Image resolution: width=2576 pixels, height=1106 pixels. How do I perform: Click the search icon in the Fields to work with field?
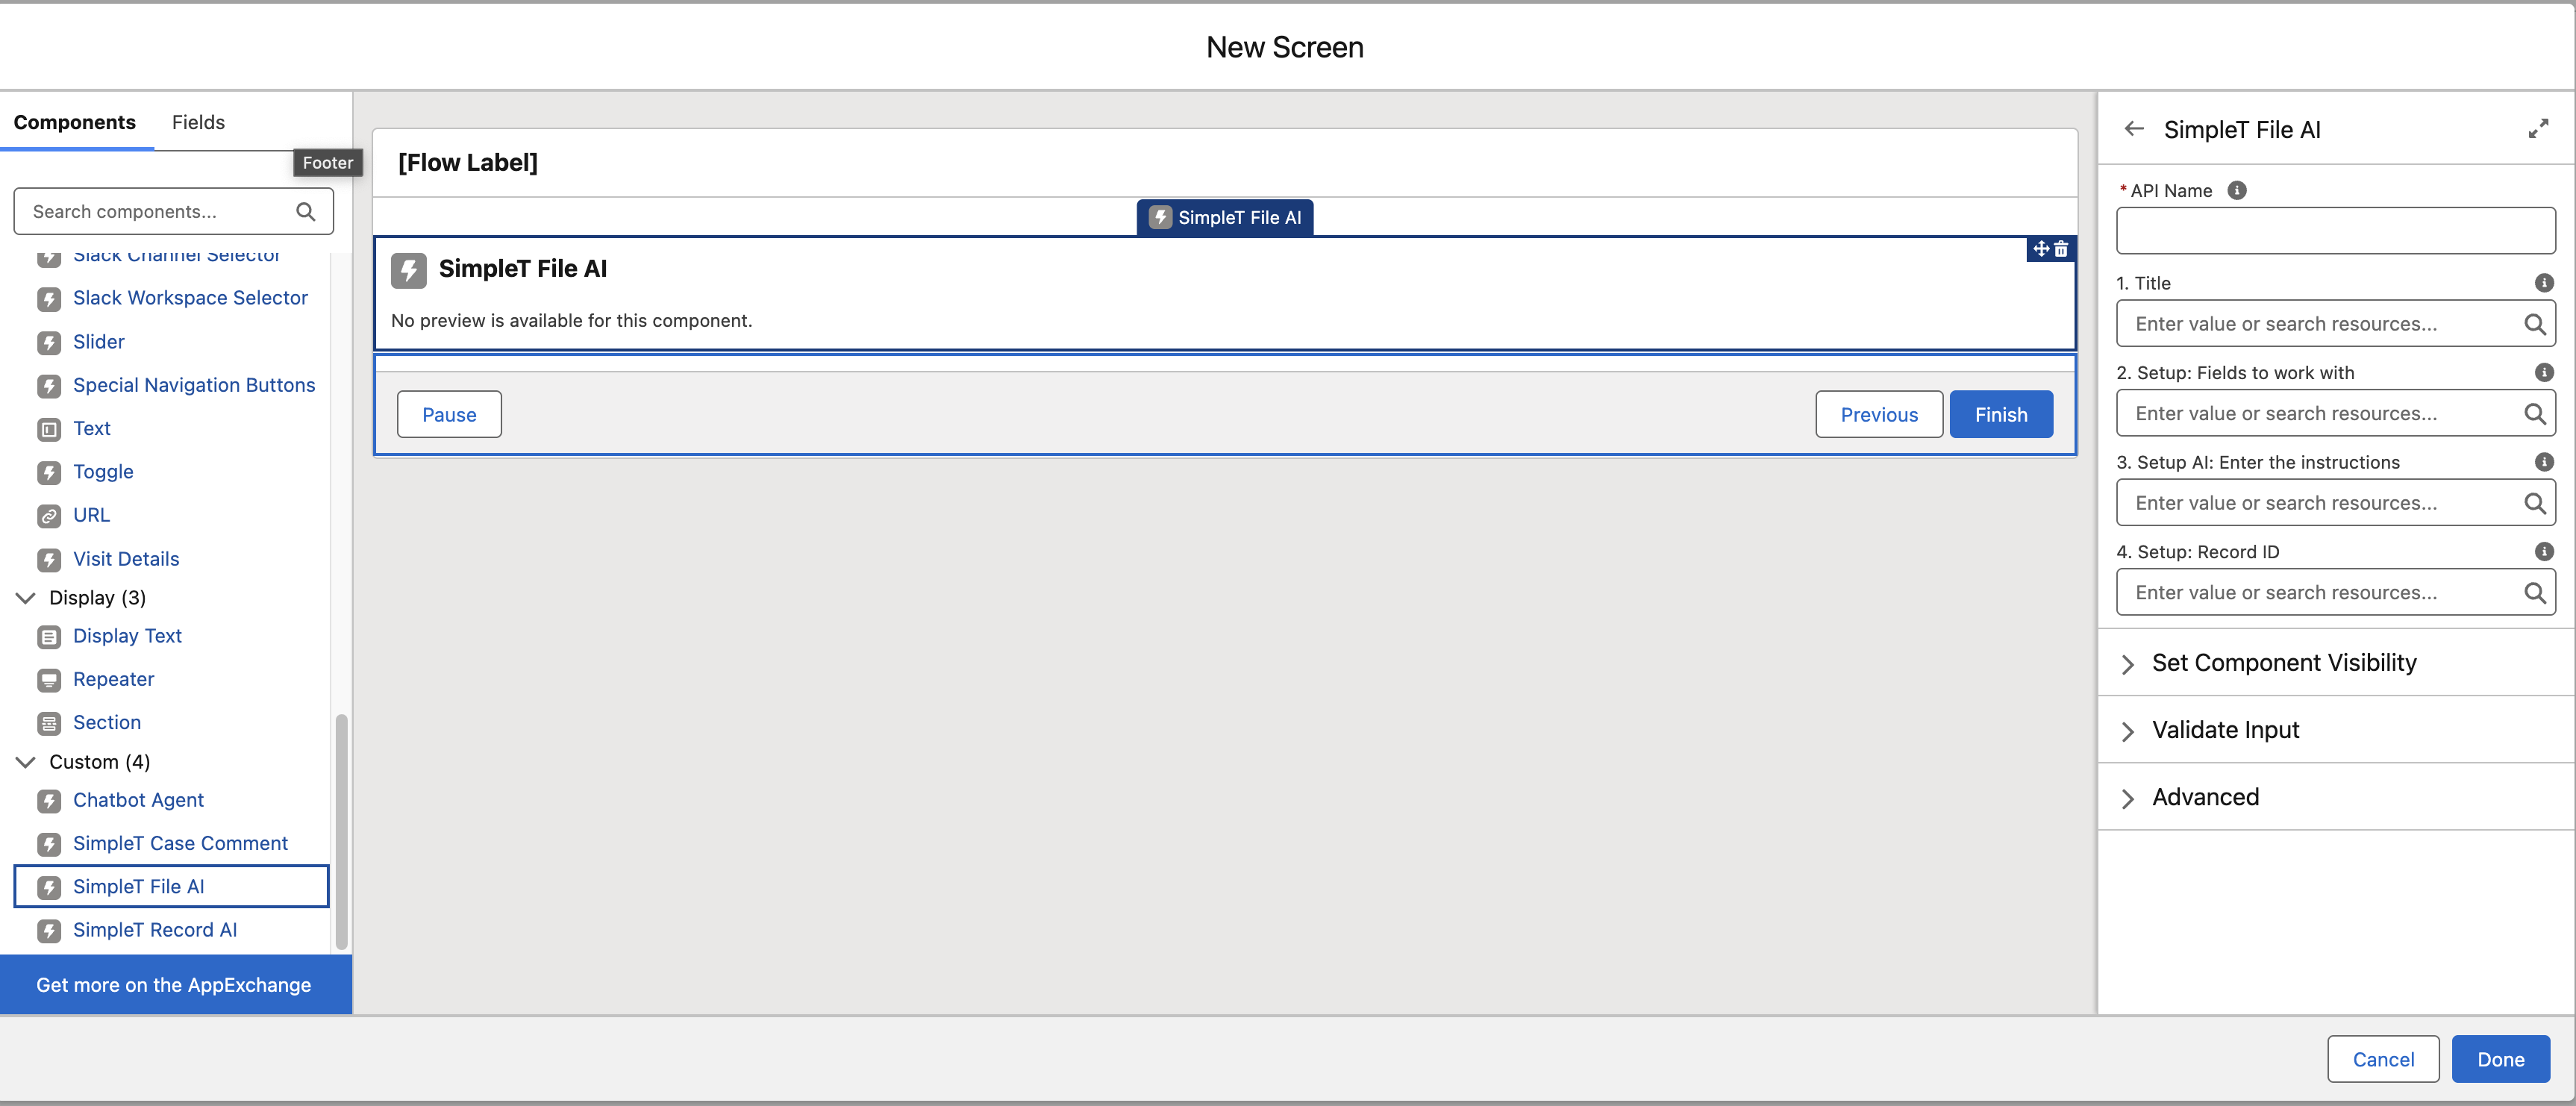tap(2534, 414)
